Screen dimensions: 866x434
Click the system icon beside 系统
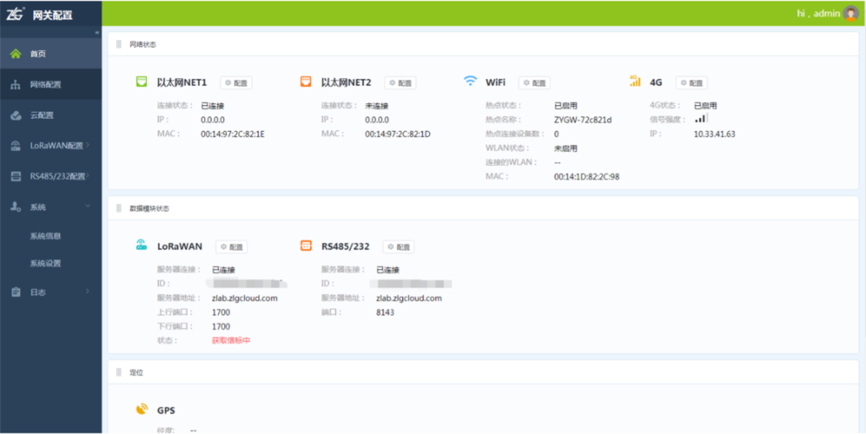16,207
